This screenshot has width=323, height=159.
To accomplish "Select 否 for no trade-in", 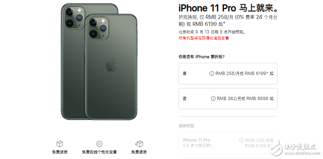I will [228, 99].
